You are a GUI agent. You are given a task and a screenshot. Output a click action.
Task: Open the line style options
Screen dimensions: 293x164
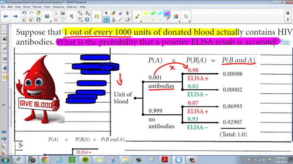coord(186,16)
